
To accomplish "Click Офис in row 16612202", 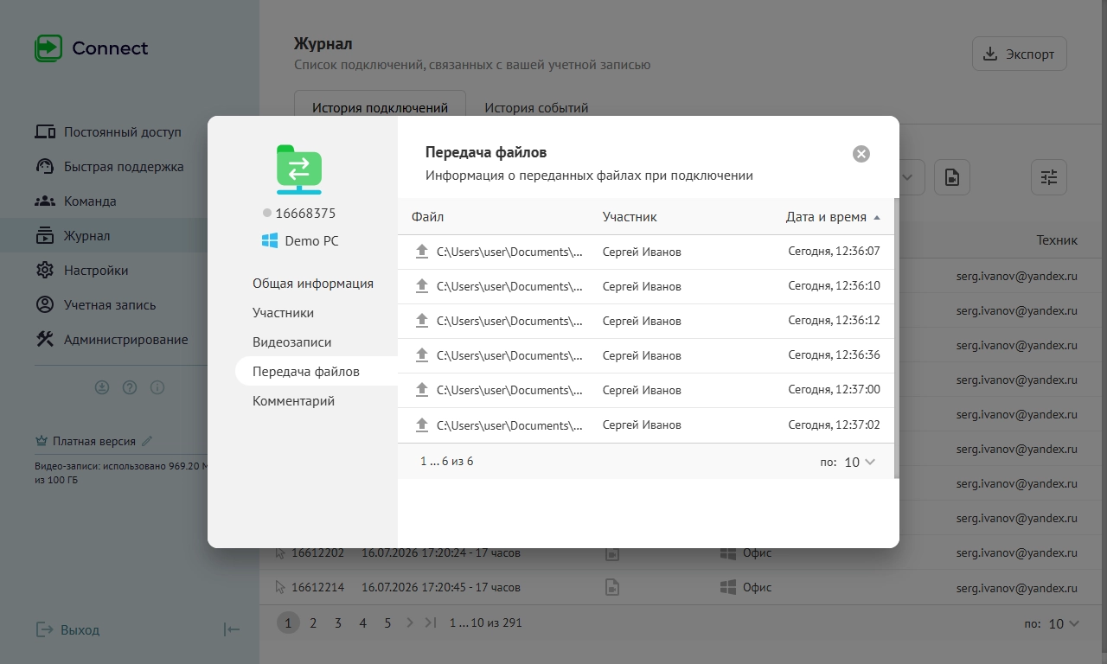I will pos(757,553).
